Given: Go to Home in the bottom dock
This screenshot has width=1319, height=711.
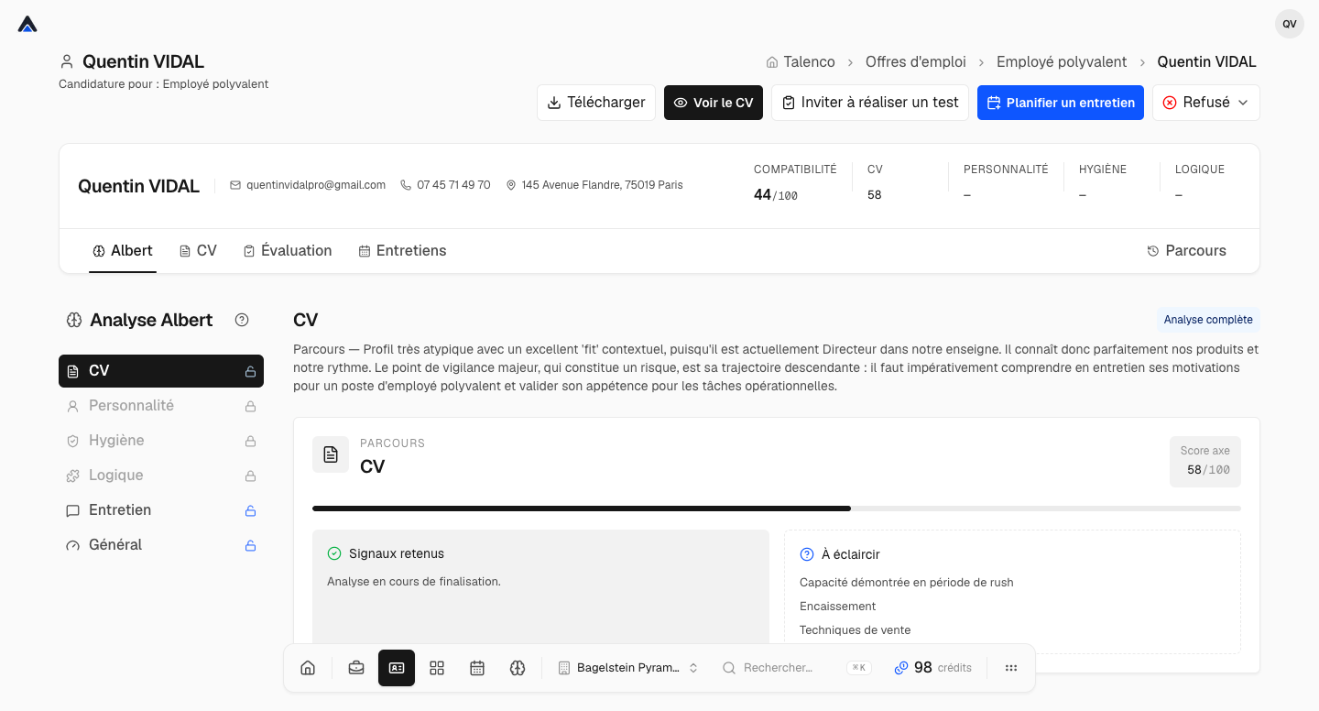Looking at the screenshot, I should [x=308, y=668].
